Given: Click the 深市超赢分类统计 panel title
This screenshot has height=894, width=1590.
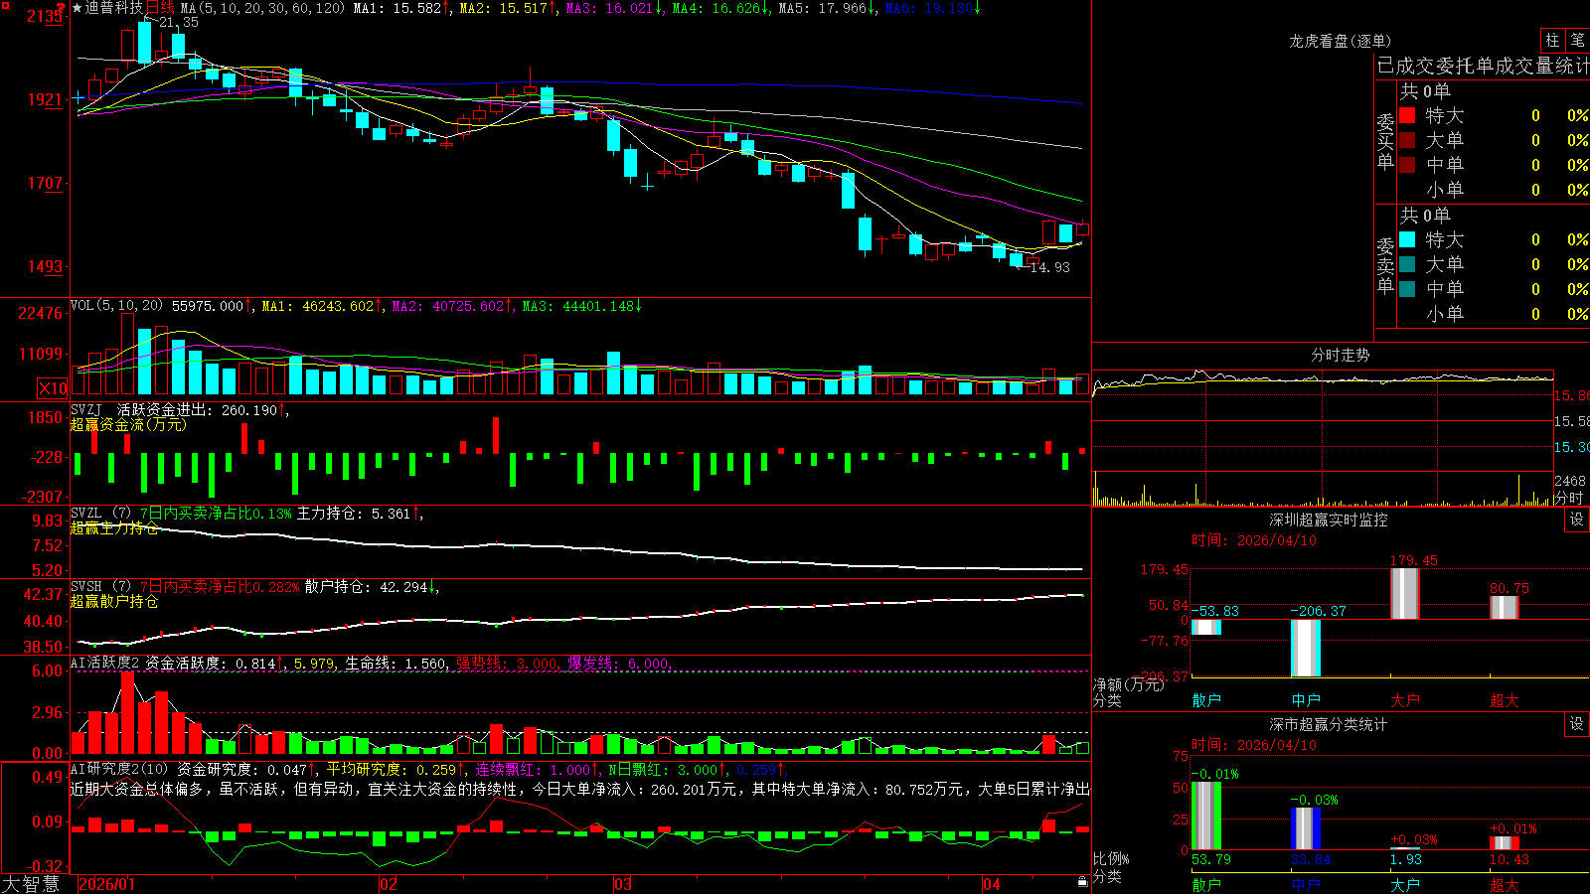Looking at the screenshot, I should coord(1329,724).
